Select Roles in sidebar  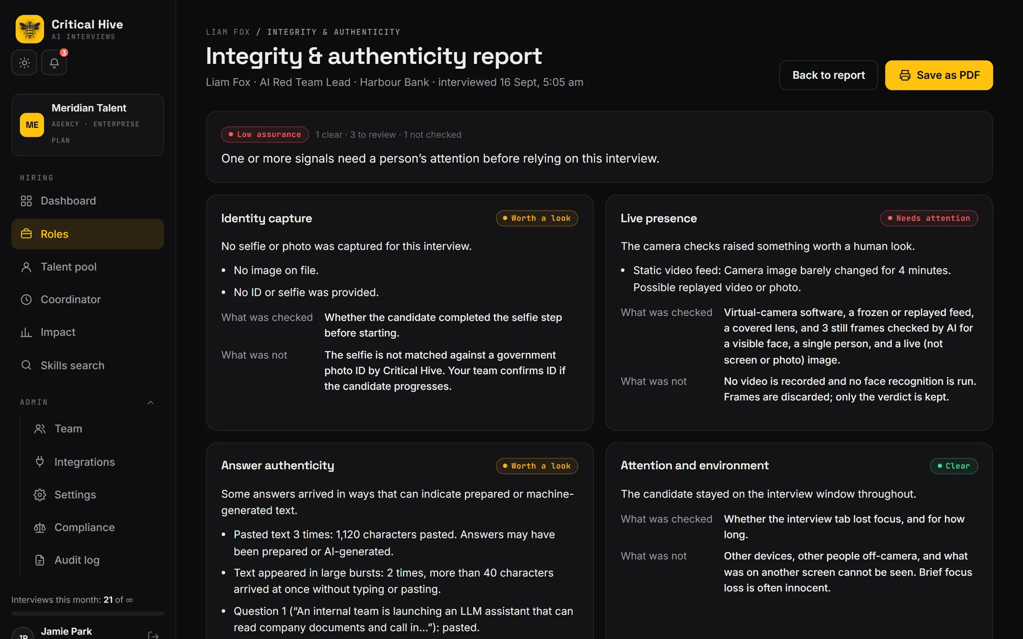coord(87,234)
